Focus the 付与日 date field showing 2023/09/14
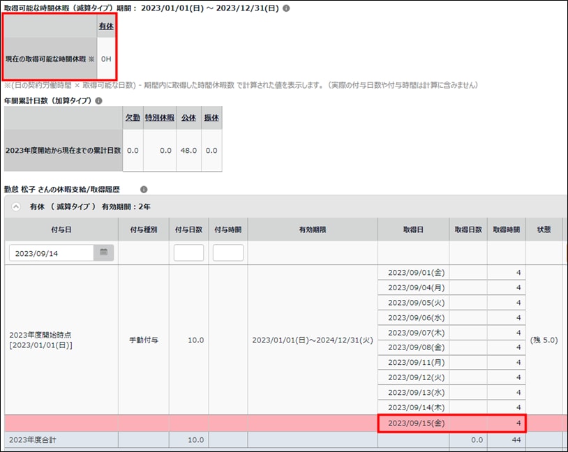 pos(51,253)
